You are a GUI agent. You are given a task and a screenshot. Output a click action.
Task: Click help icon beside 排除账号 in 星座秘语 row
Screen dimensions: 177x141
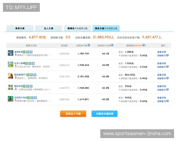click(167, 55)
